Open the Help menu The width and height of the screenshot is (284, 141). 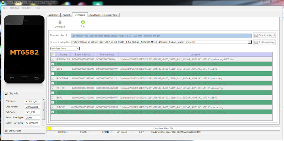point(37,8)
